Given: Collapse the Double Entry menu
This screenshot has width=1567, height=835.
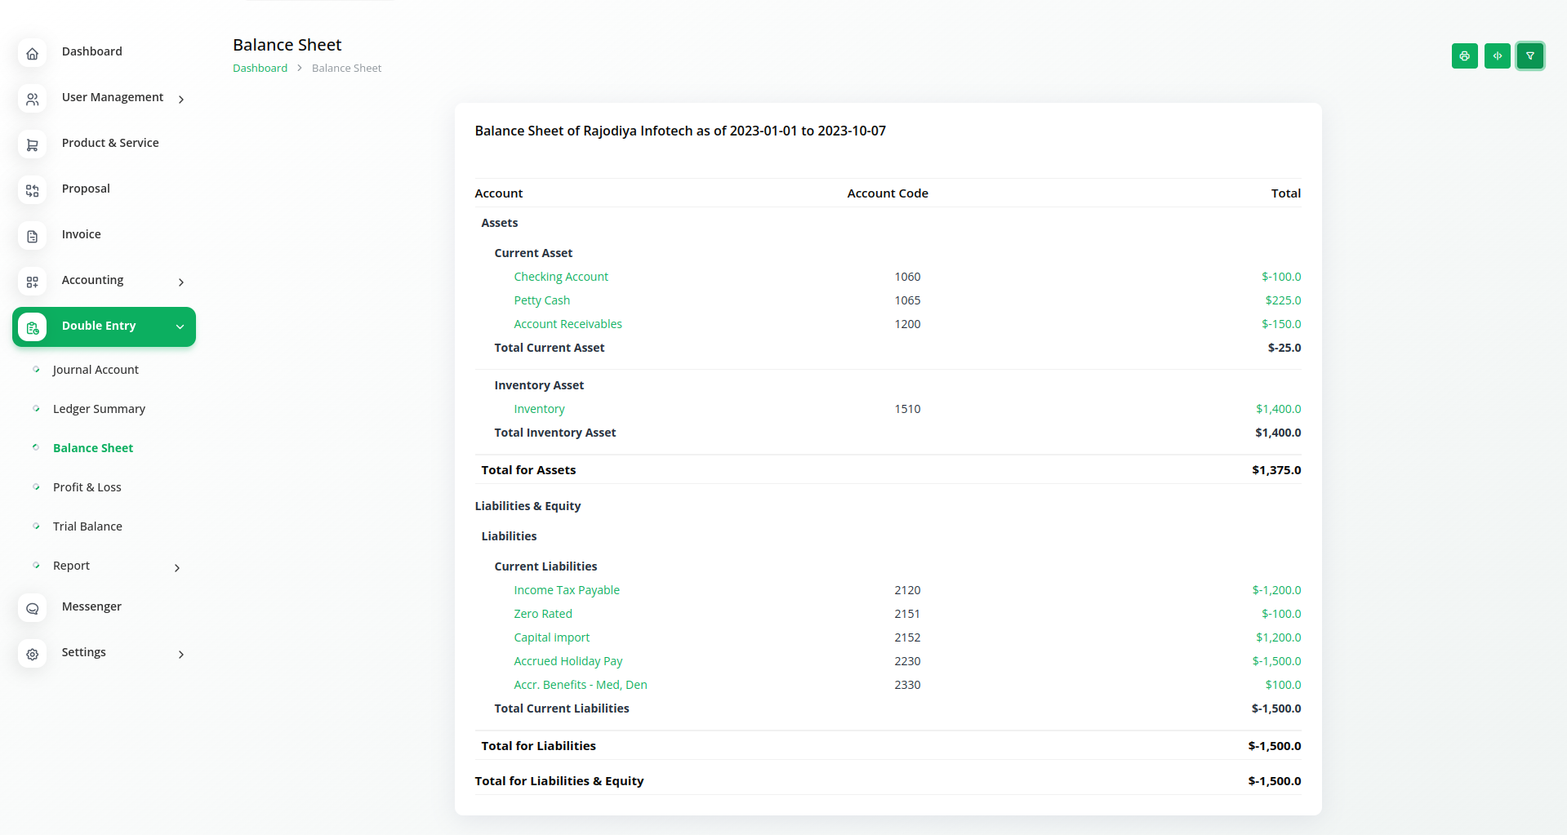Looking at the screenshot, I should point(180,327).
